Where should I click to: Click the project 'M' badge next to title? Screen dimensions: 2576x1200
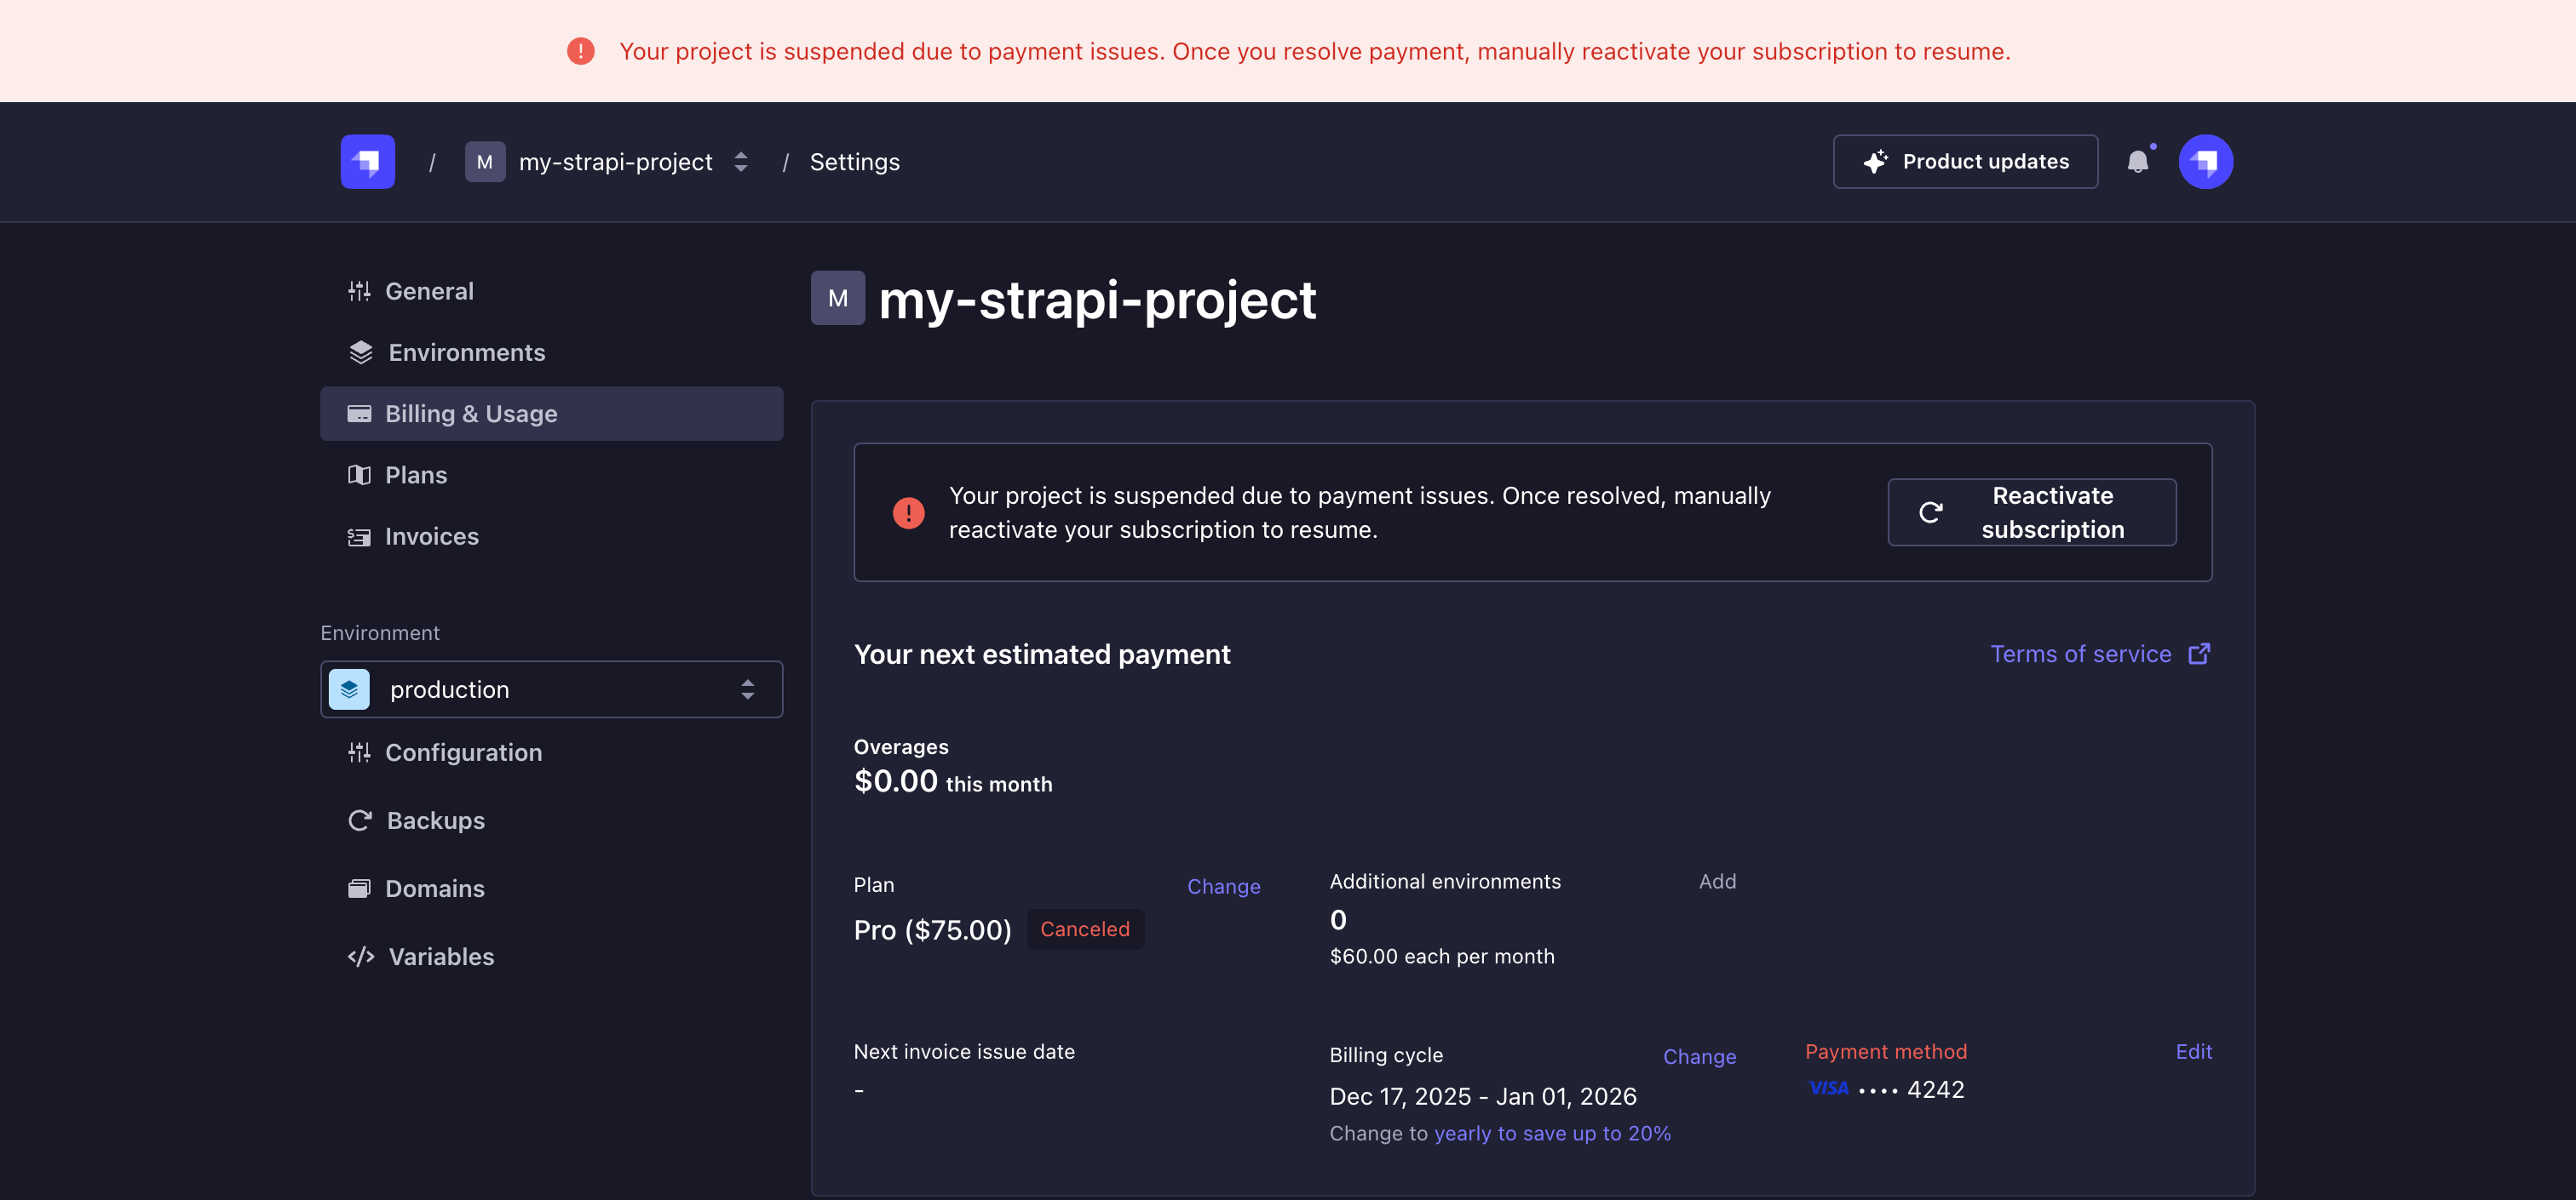(837, 298)
